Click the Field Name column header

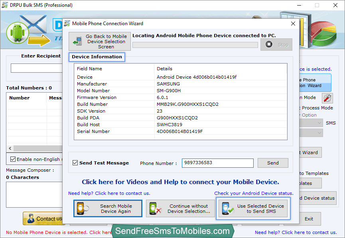pos(114,69)
